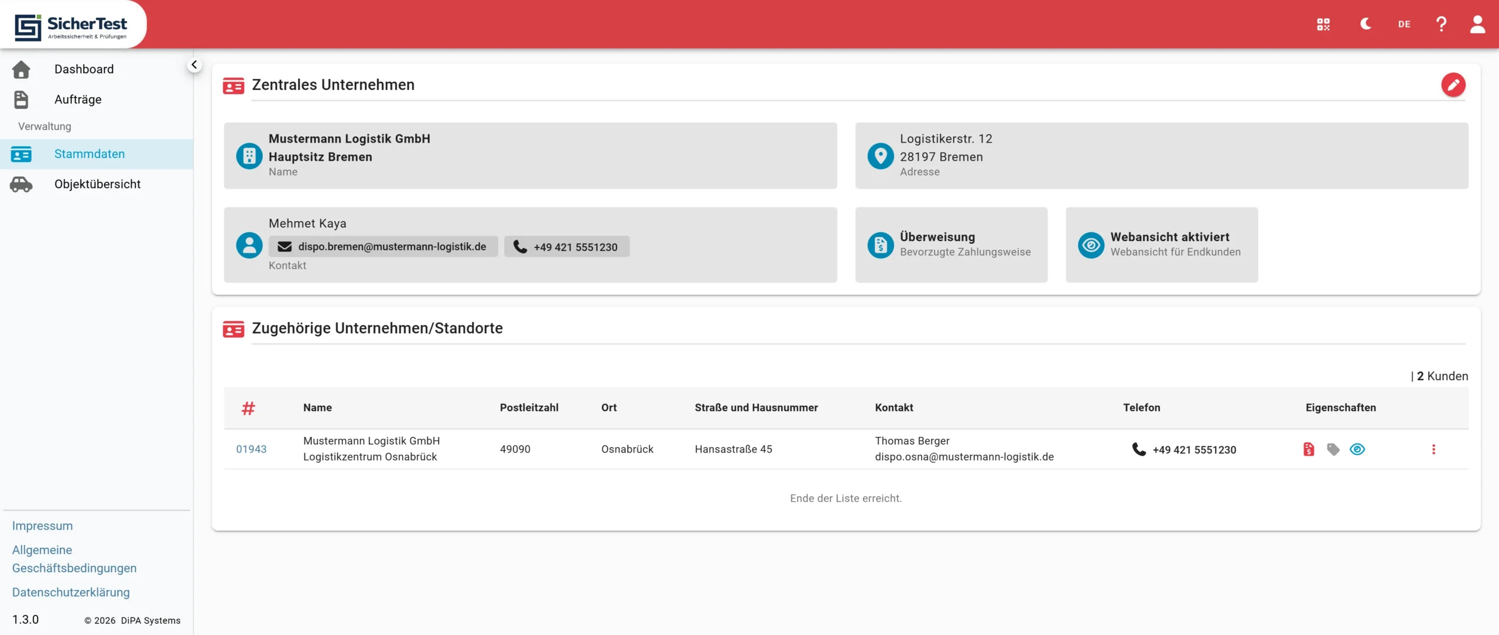Click the dispo.bremen email chip

[x=383, y=247]
